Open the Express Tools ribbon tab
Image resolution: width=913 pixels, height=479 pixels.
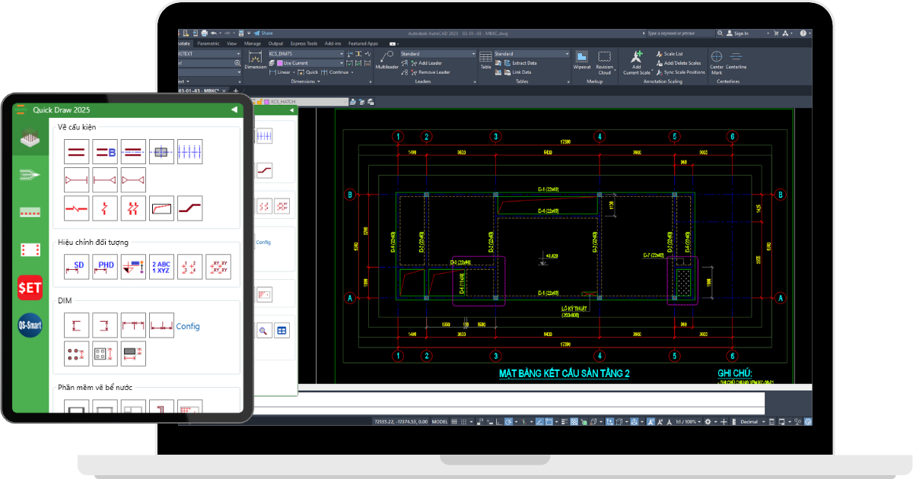coord(304,43)
